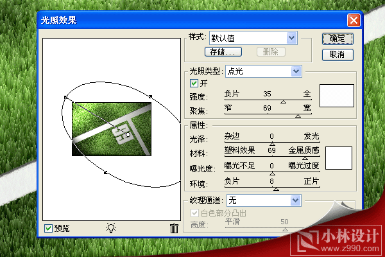This screenshot has width=385, height=257.
Task: Click the 存储... save style button
Action: coord(223,52)
